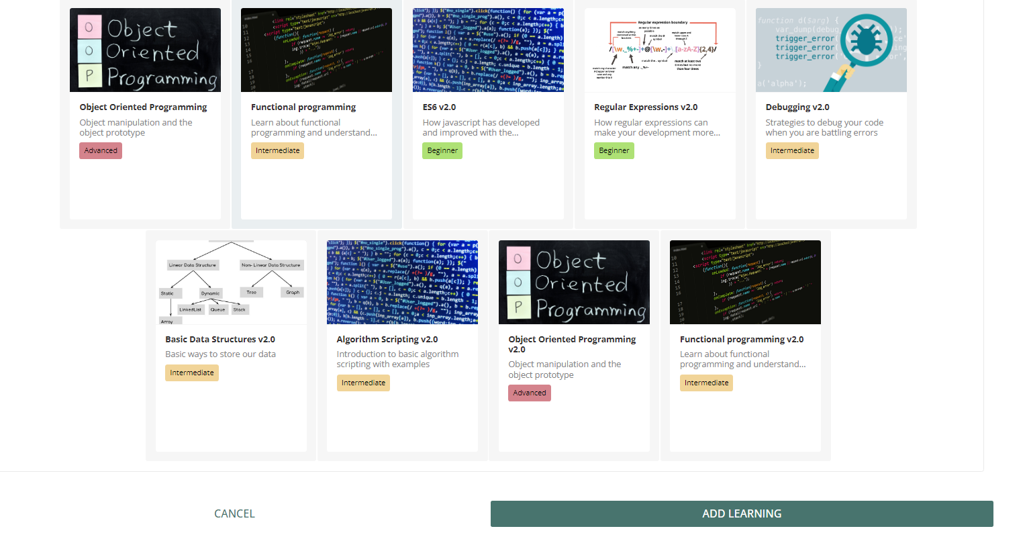The image size is (1025, 539).
Task: Select the Algorithm Scripting v2.0 card image
Action: click(x=402, y=283)
